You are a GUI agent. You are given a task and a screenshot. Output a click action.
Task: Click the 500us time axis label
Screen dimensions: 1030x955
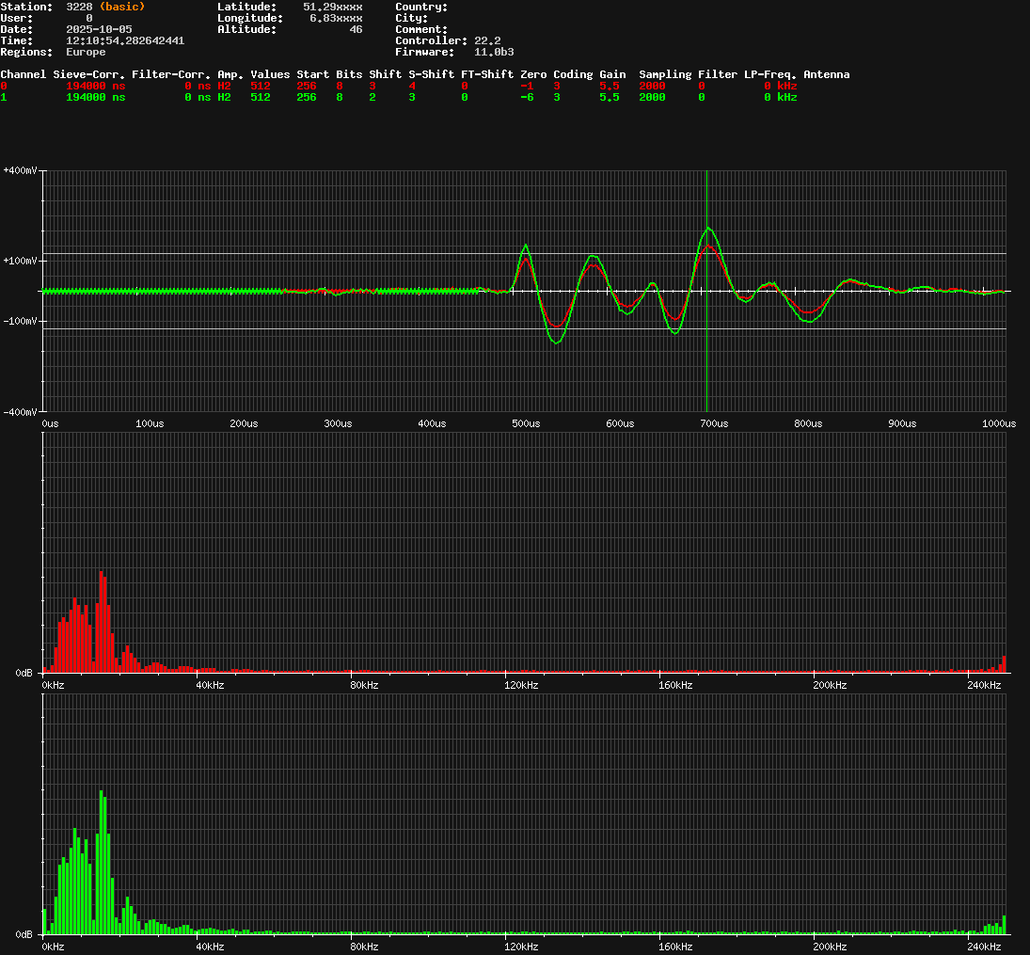click(x=526, y=424)
